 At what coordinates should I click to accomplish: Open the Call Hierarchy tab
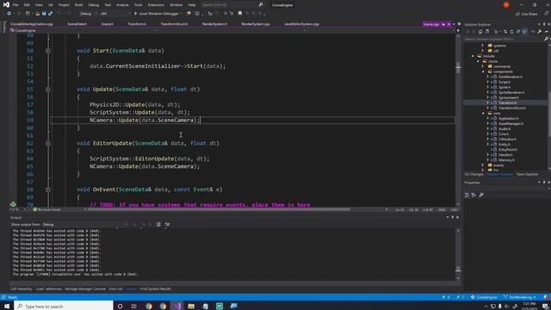21,289
